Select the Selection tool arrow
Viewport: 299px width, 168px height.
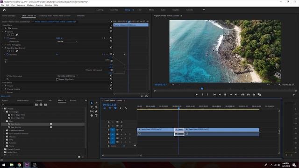[92, 103]
